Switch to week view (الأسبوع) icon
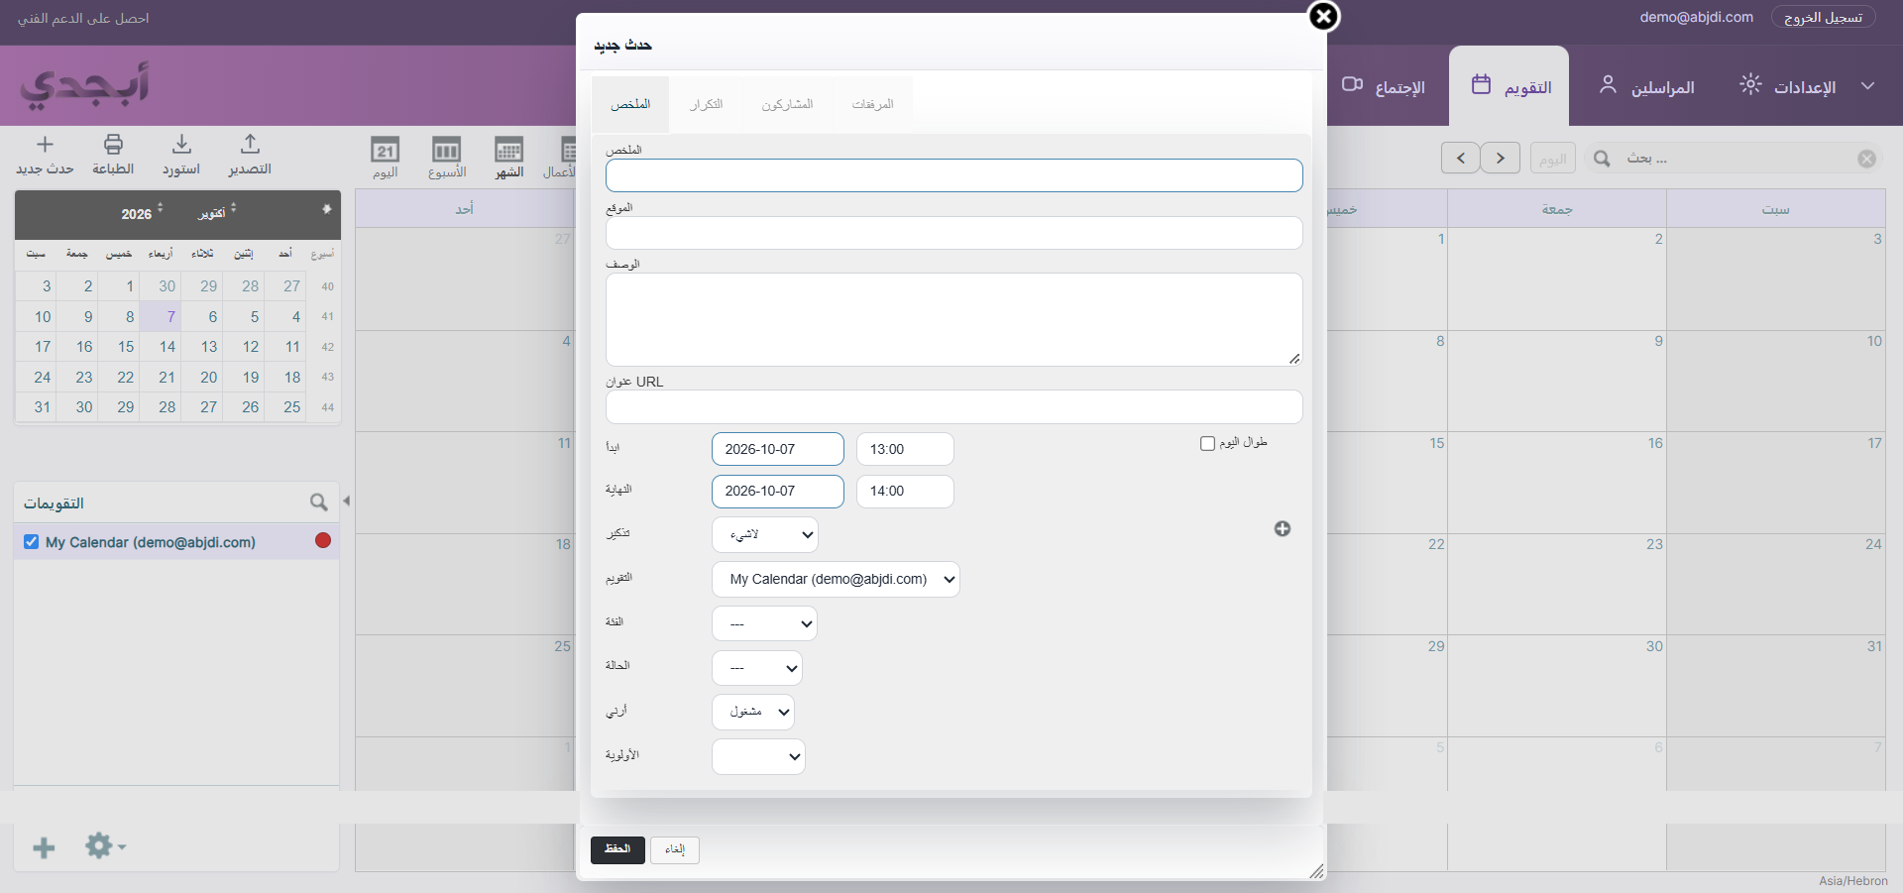 447,150
